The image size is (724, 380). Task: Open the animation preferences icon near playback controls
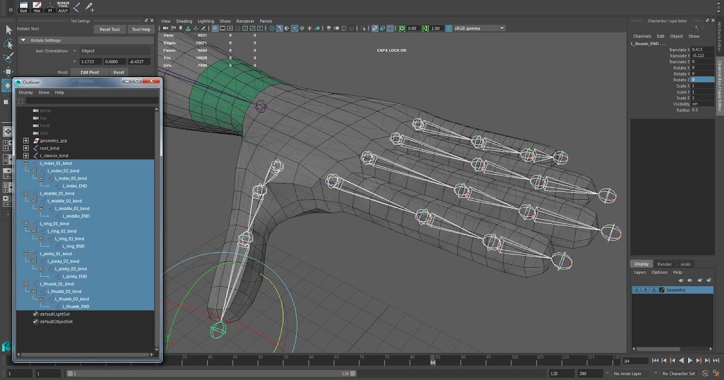click(717, 373)
